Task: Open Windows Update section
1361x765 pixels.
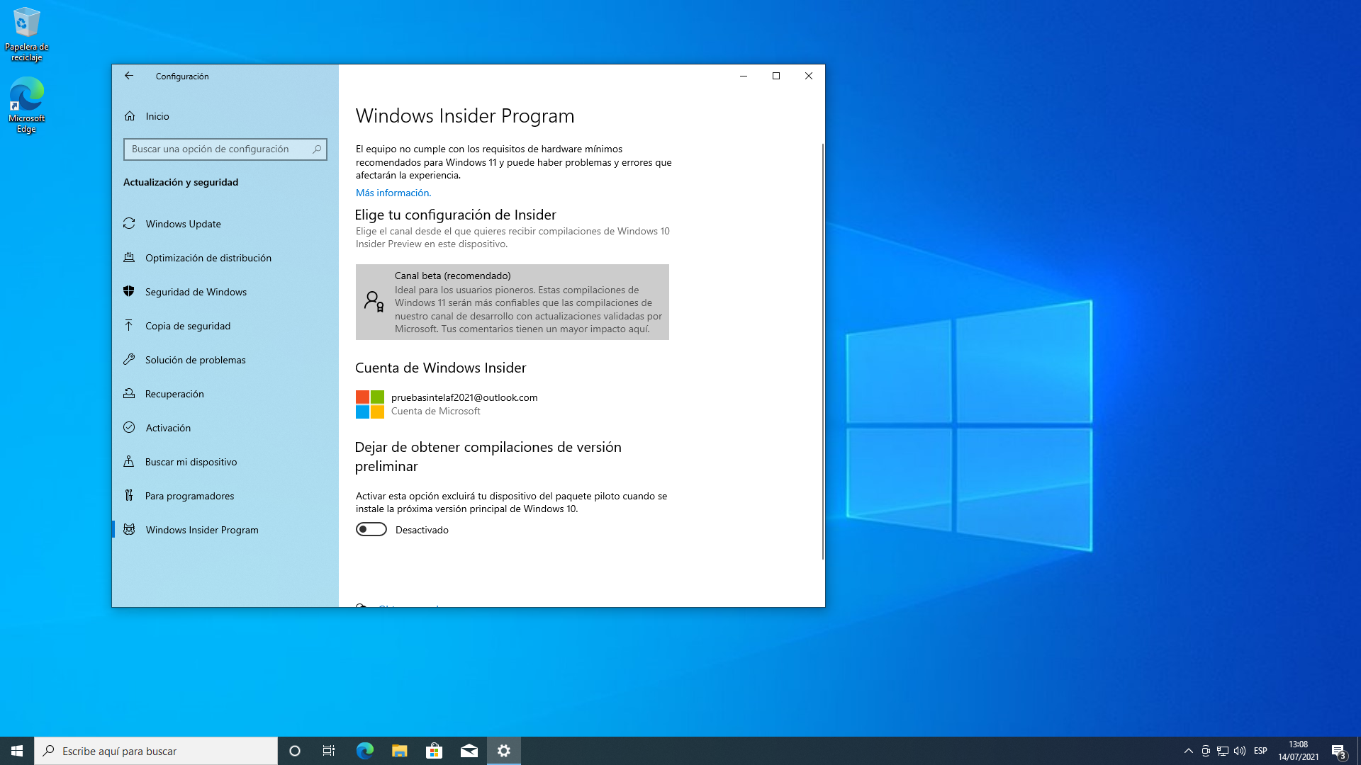Action: point(183,224)
